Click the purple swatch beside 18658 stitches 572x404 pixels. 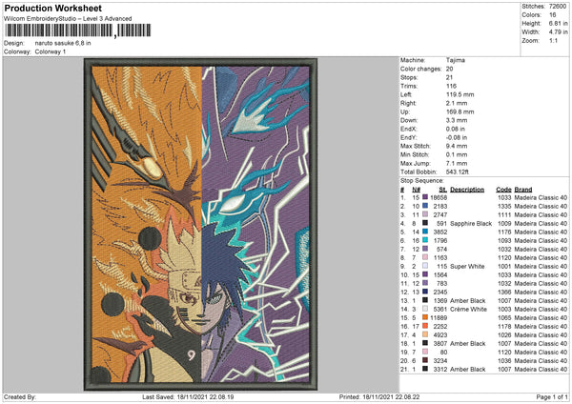pos(425,197)
